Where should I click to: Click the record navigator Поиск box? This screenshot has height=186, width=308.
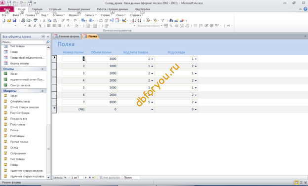click(131, 178)
